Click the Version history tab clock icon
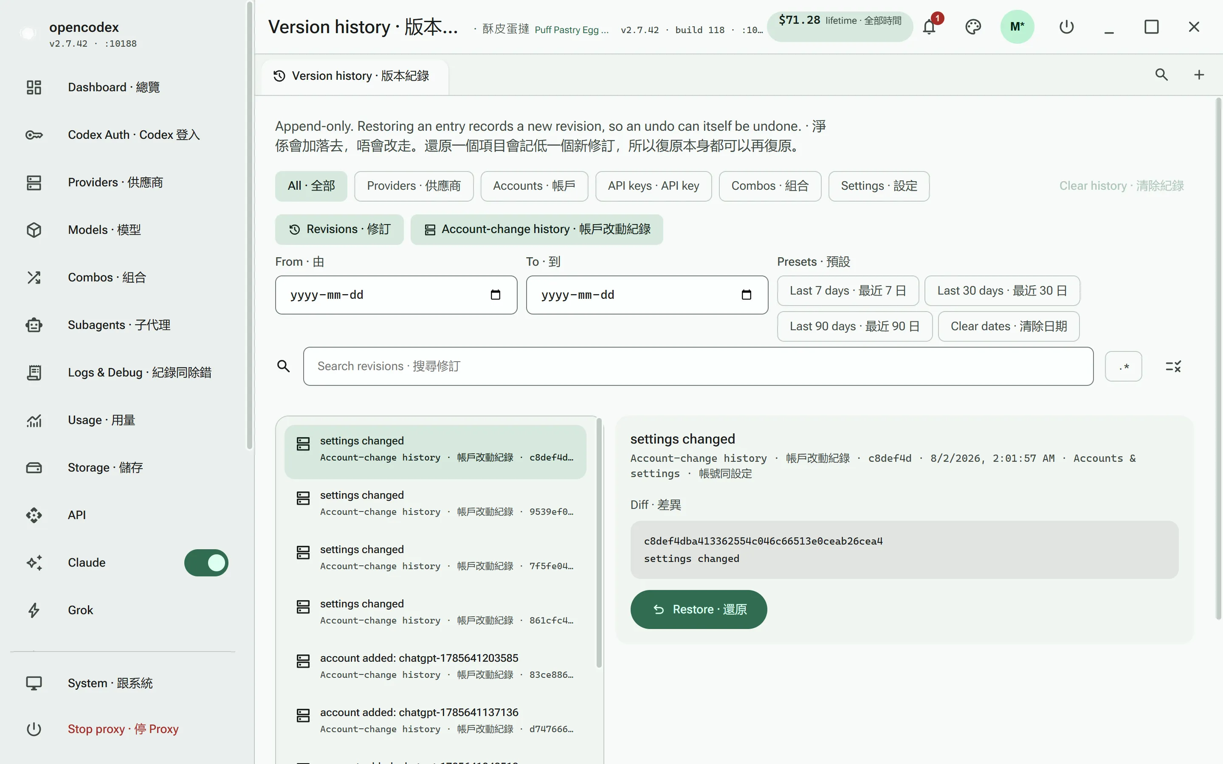This screenshot has height=764, width=1223. tap(279, 76)
